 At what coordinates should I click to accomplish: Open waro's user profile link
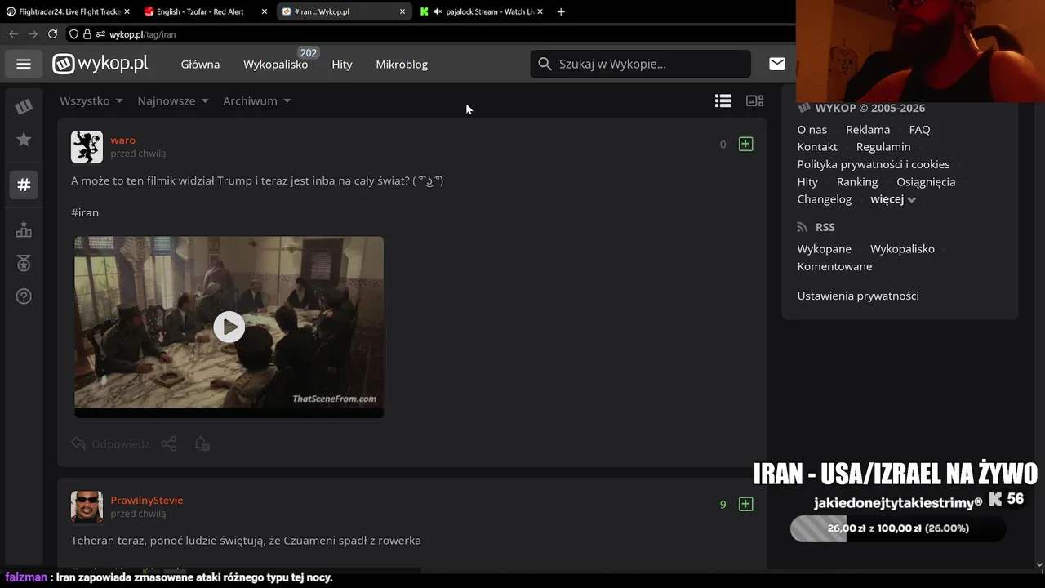click(123, 140)
